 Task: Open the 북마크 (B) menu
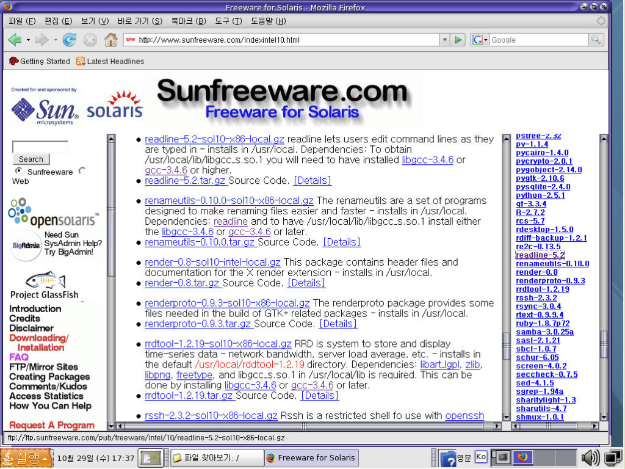189,21
